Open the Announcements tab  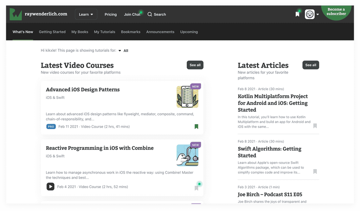pyautogui.click(x=160, y=32)
